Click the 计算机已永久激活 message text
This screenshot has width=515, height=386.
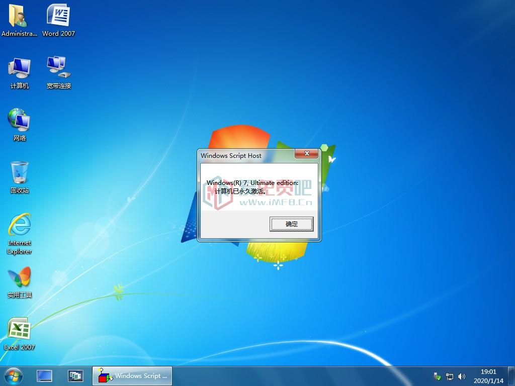[x=240, y=191]
